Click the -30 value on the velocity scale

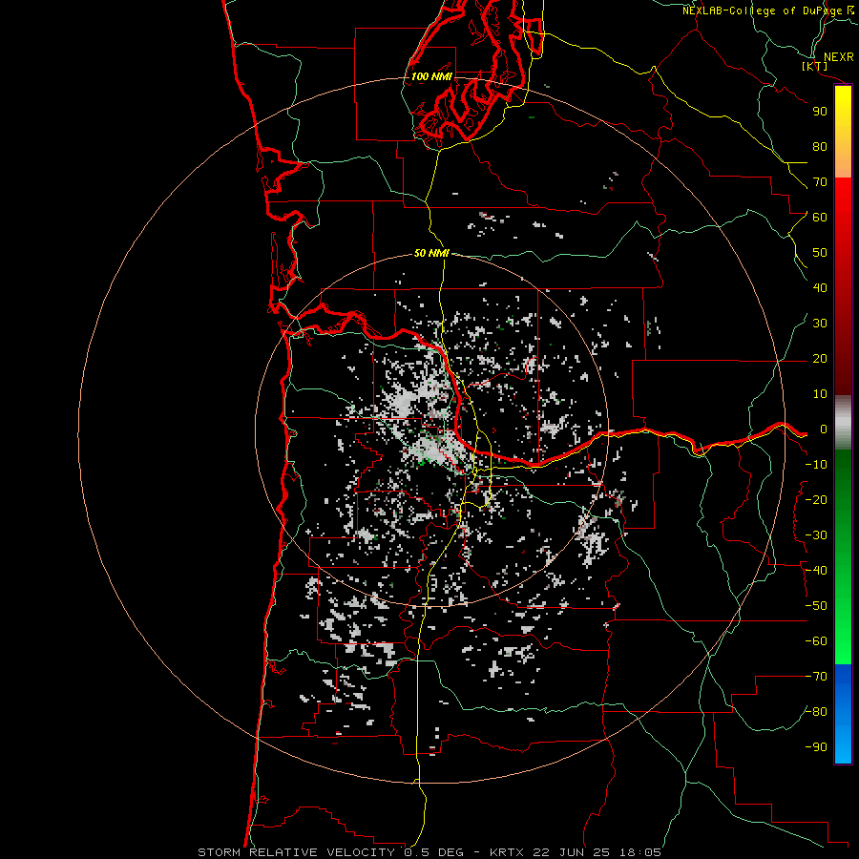coord(816,535)
